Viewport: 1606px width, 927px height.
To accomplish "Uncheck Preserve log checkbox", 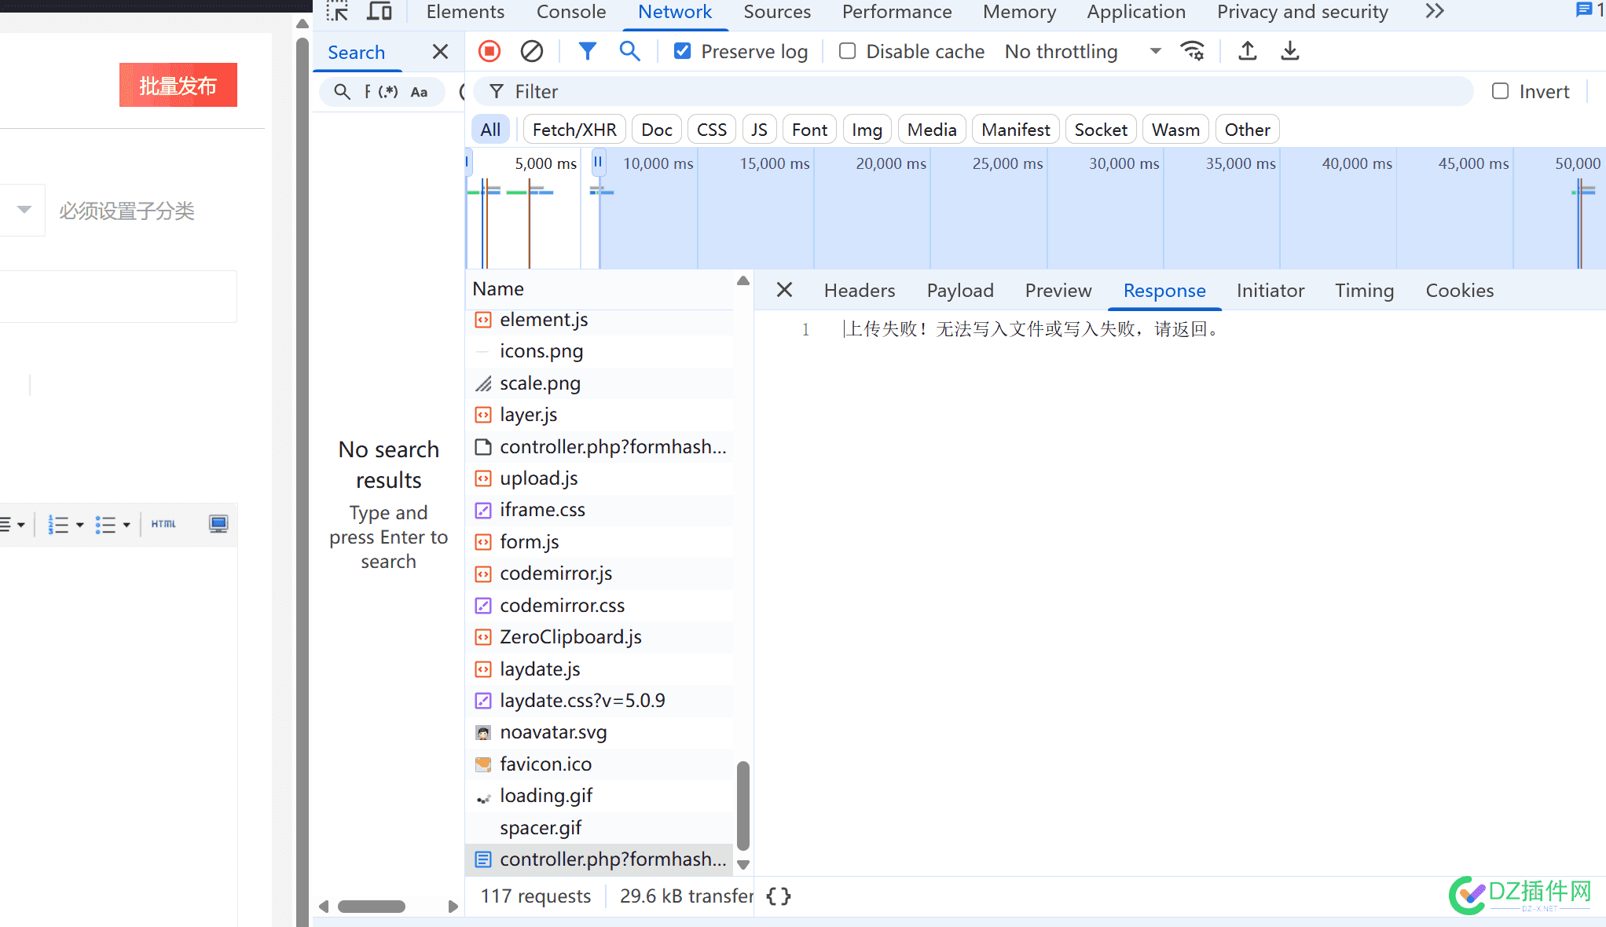I will click(683, 52).
